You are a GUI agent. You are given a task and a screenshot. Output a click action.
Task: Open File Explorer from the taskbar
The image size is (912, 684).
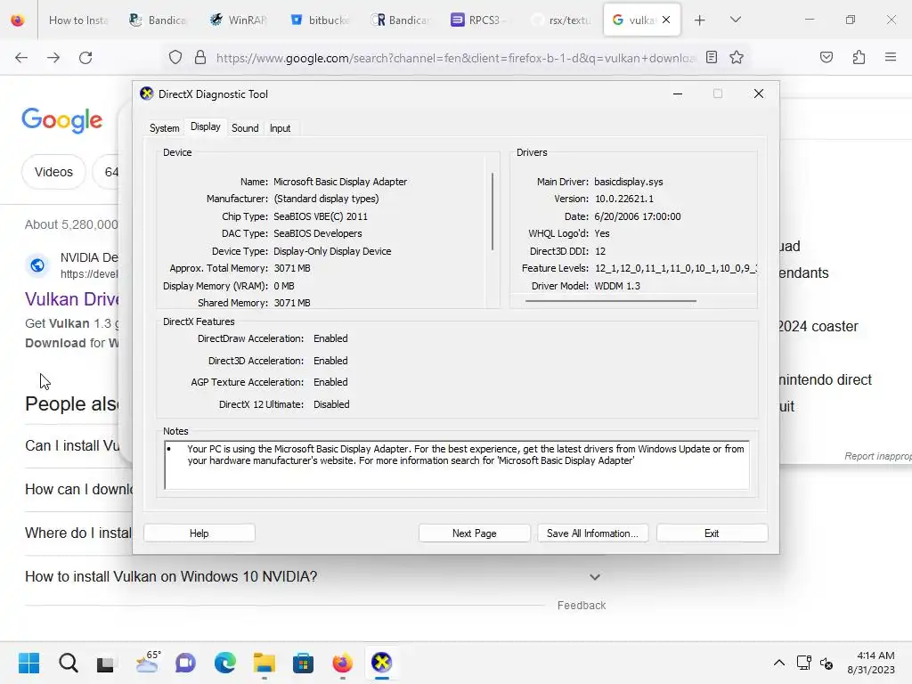[264, 663]
